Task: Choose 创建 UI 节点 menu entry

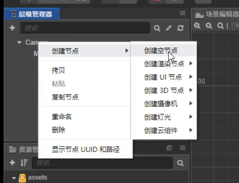Action: (164, 77)
